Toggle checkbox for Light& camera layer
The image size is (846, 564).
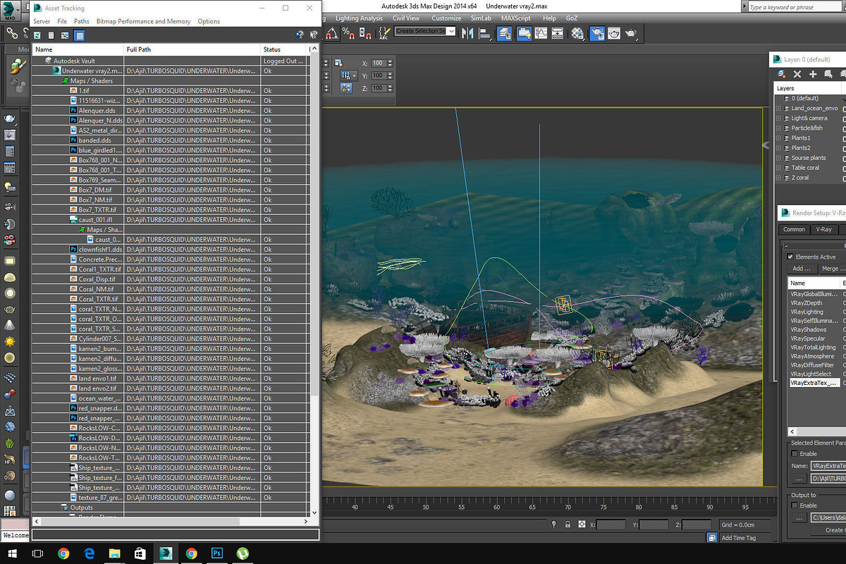pos(844,118)
